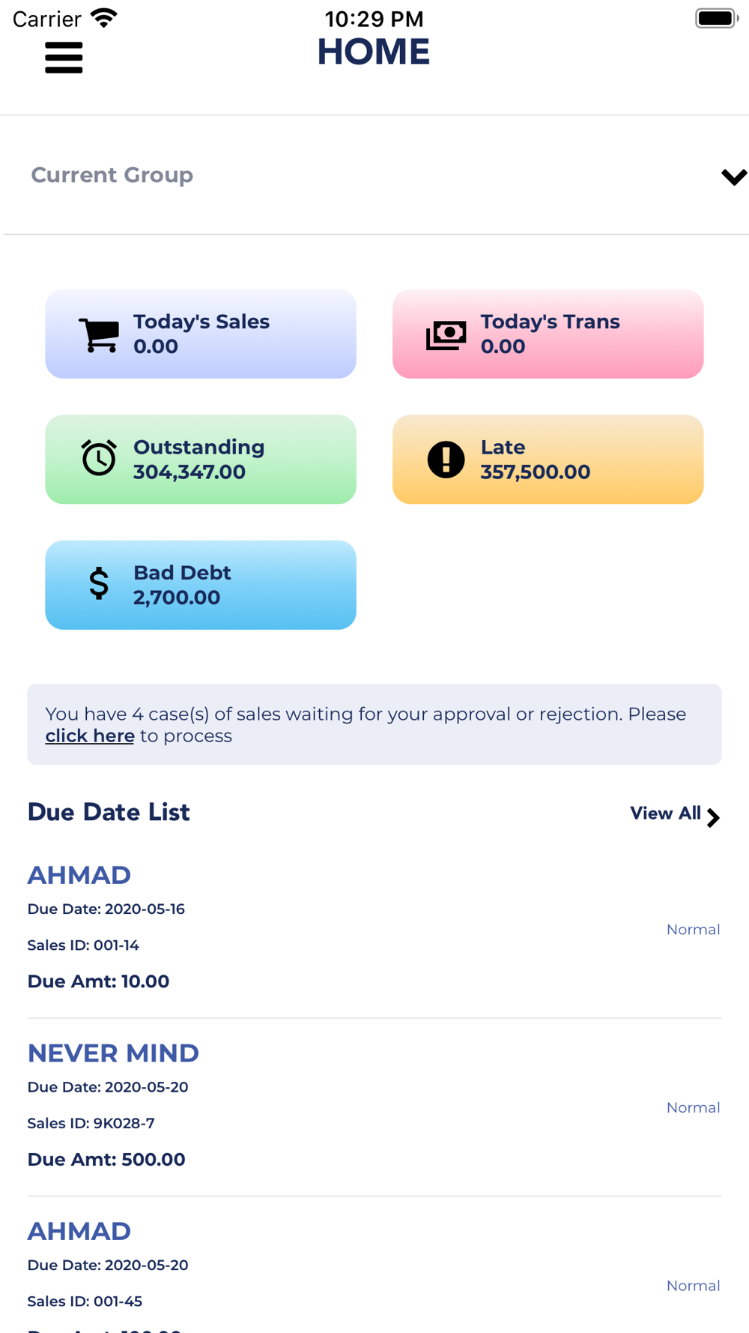Tap the dollar sign Bad Debt icon
This screenshot has width=749, height=1333.
(99, 583)
